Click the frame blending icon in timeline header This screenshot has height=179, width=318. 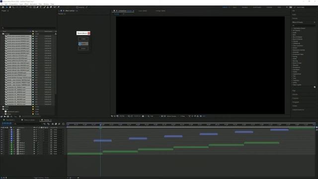pos(56,124)
